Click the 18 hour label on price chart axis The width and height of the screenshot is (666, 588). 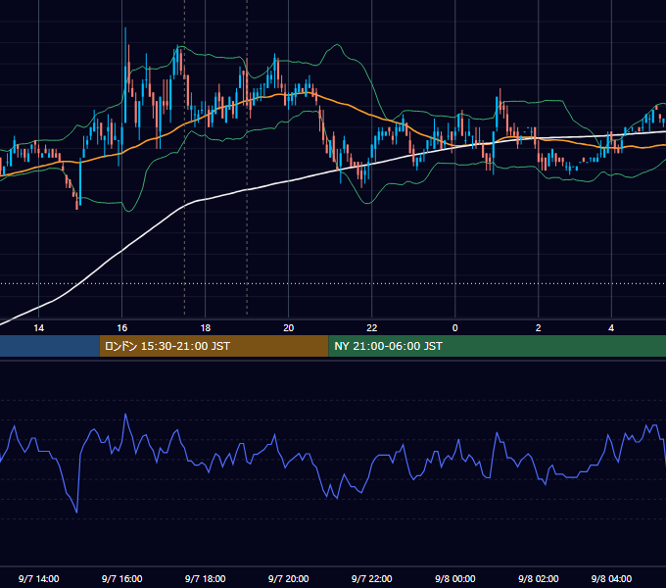click(x=205, y=328)
